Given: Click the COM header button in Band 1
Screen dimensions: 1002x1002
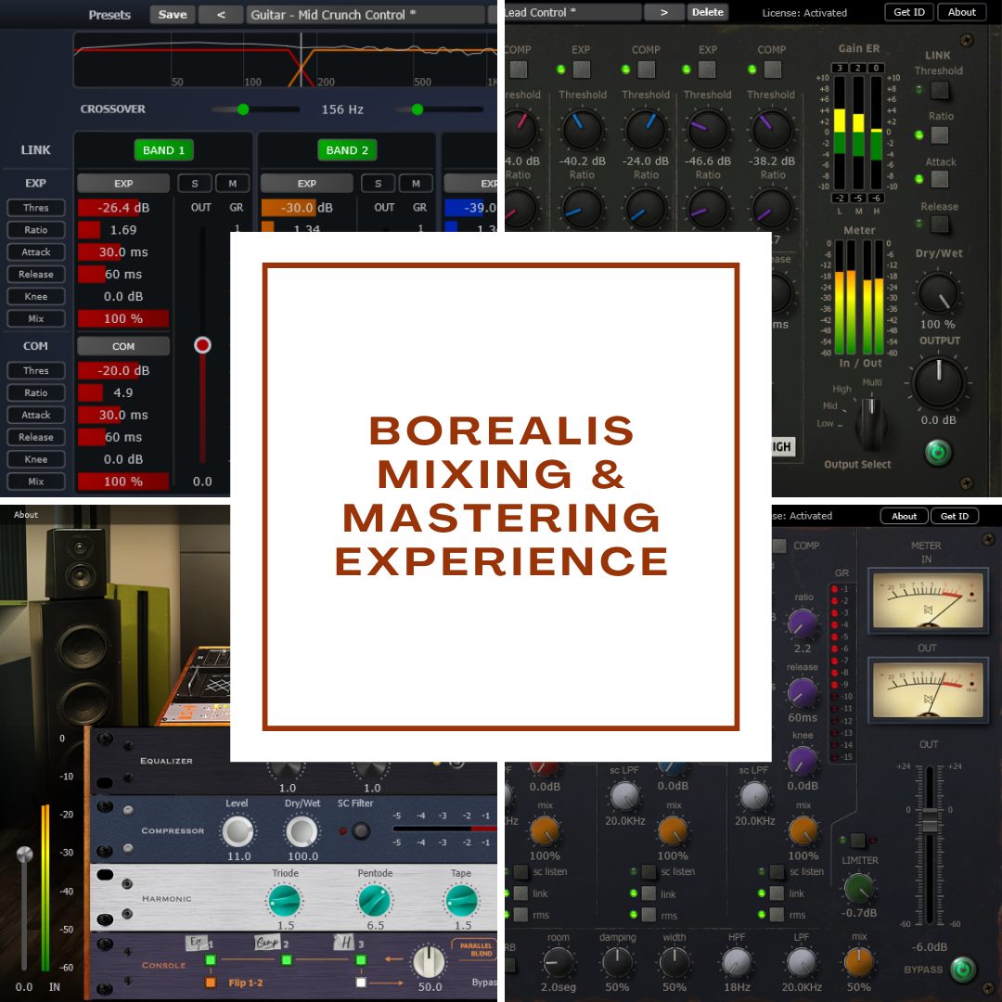Looking at the screenshot, I should coord(123,346).
